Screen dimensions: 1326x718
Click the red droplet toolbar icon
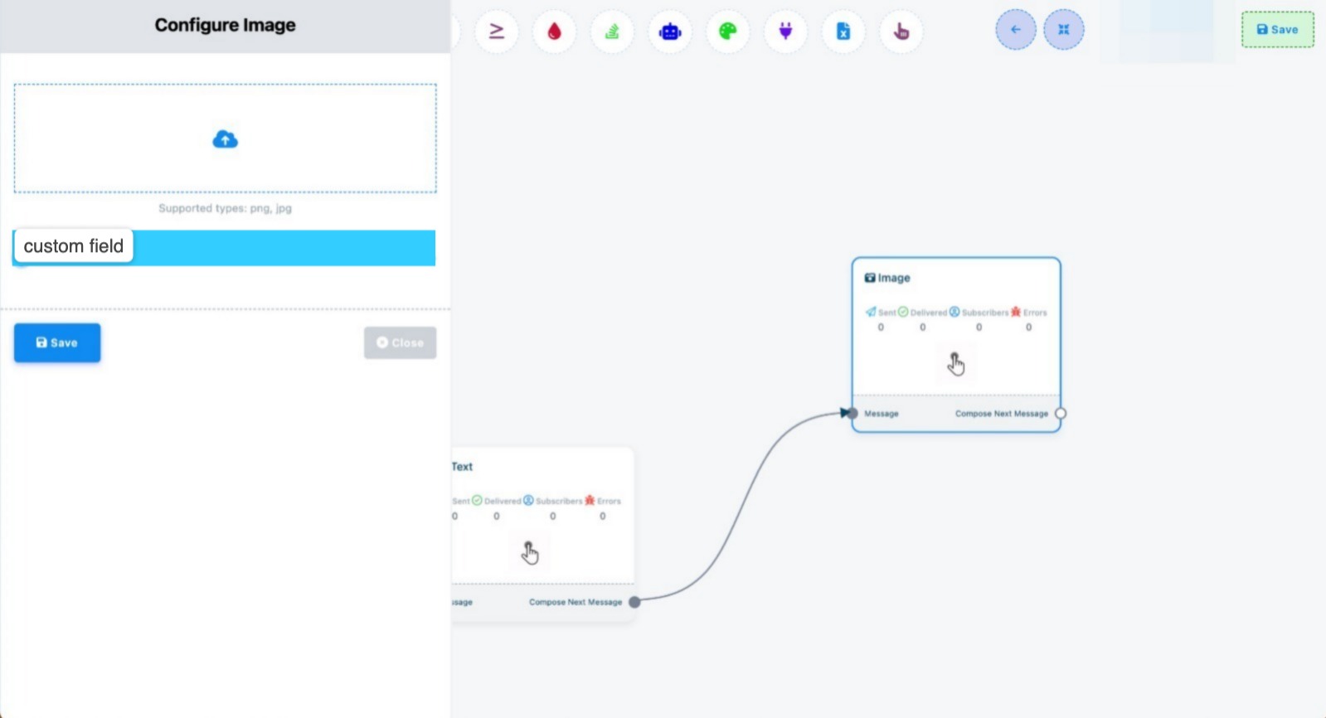pos(554,32)
